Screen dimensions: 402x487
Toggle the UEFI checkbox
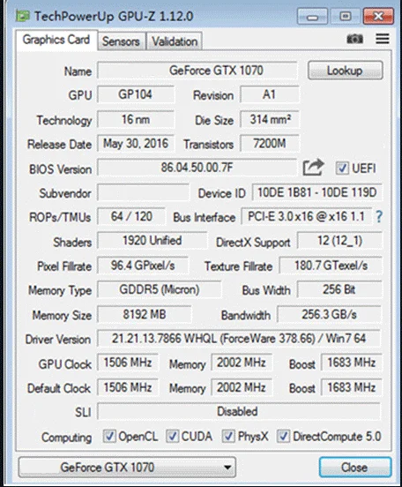(342, 169)
